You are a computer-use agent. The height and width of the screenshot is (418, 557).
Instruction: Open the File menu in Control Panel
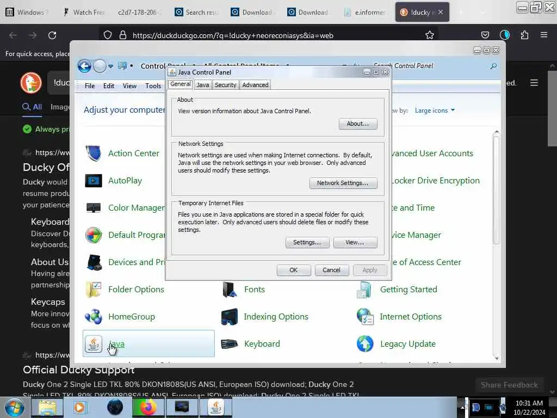click(x=90, y=86)
